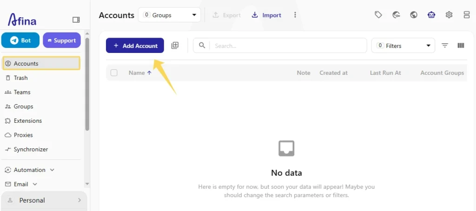Expand the Email section
Viewport: 476px width, 211px height.
[21, 184]
